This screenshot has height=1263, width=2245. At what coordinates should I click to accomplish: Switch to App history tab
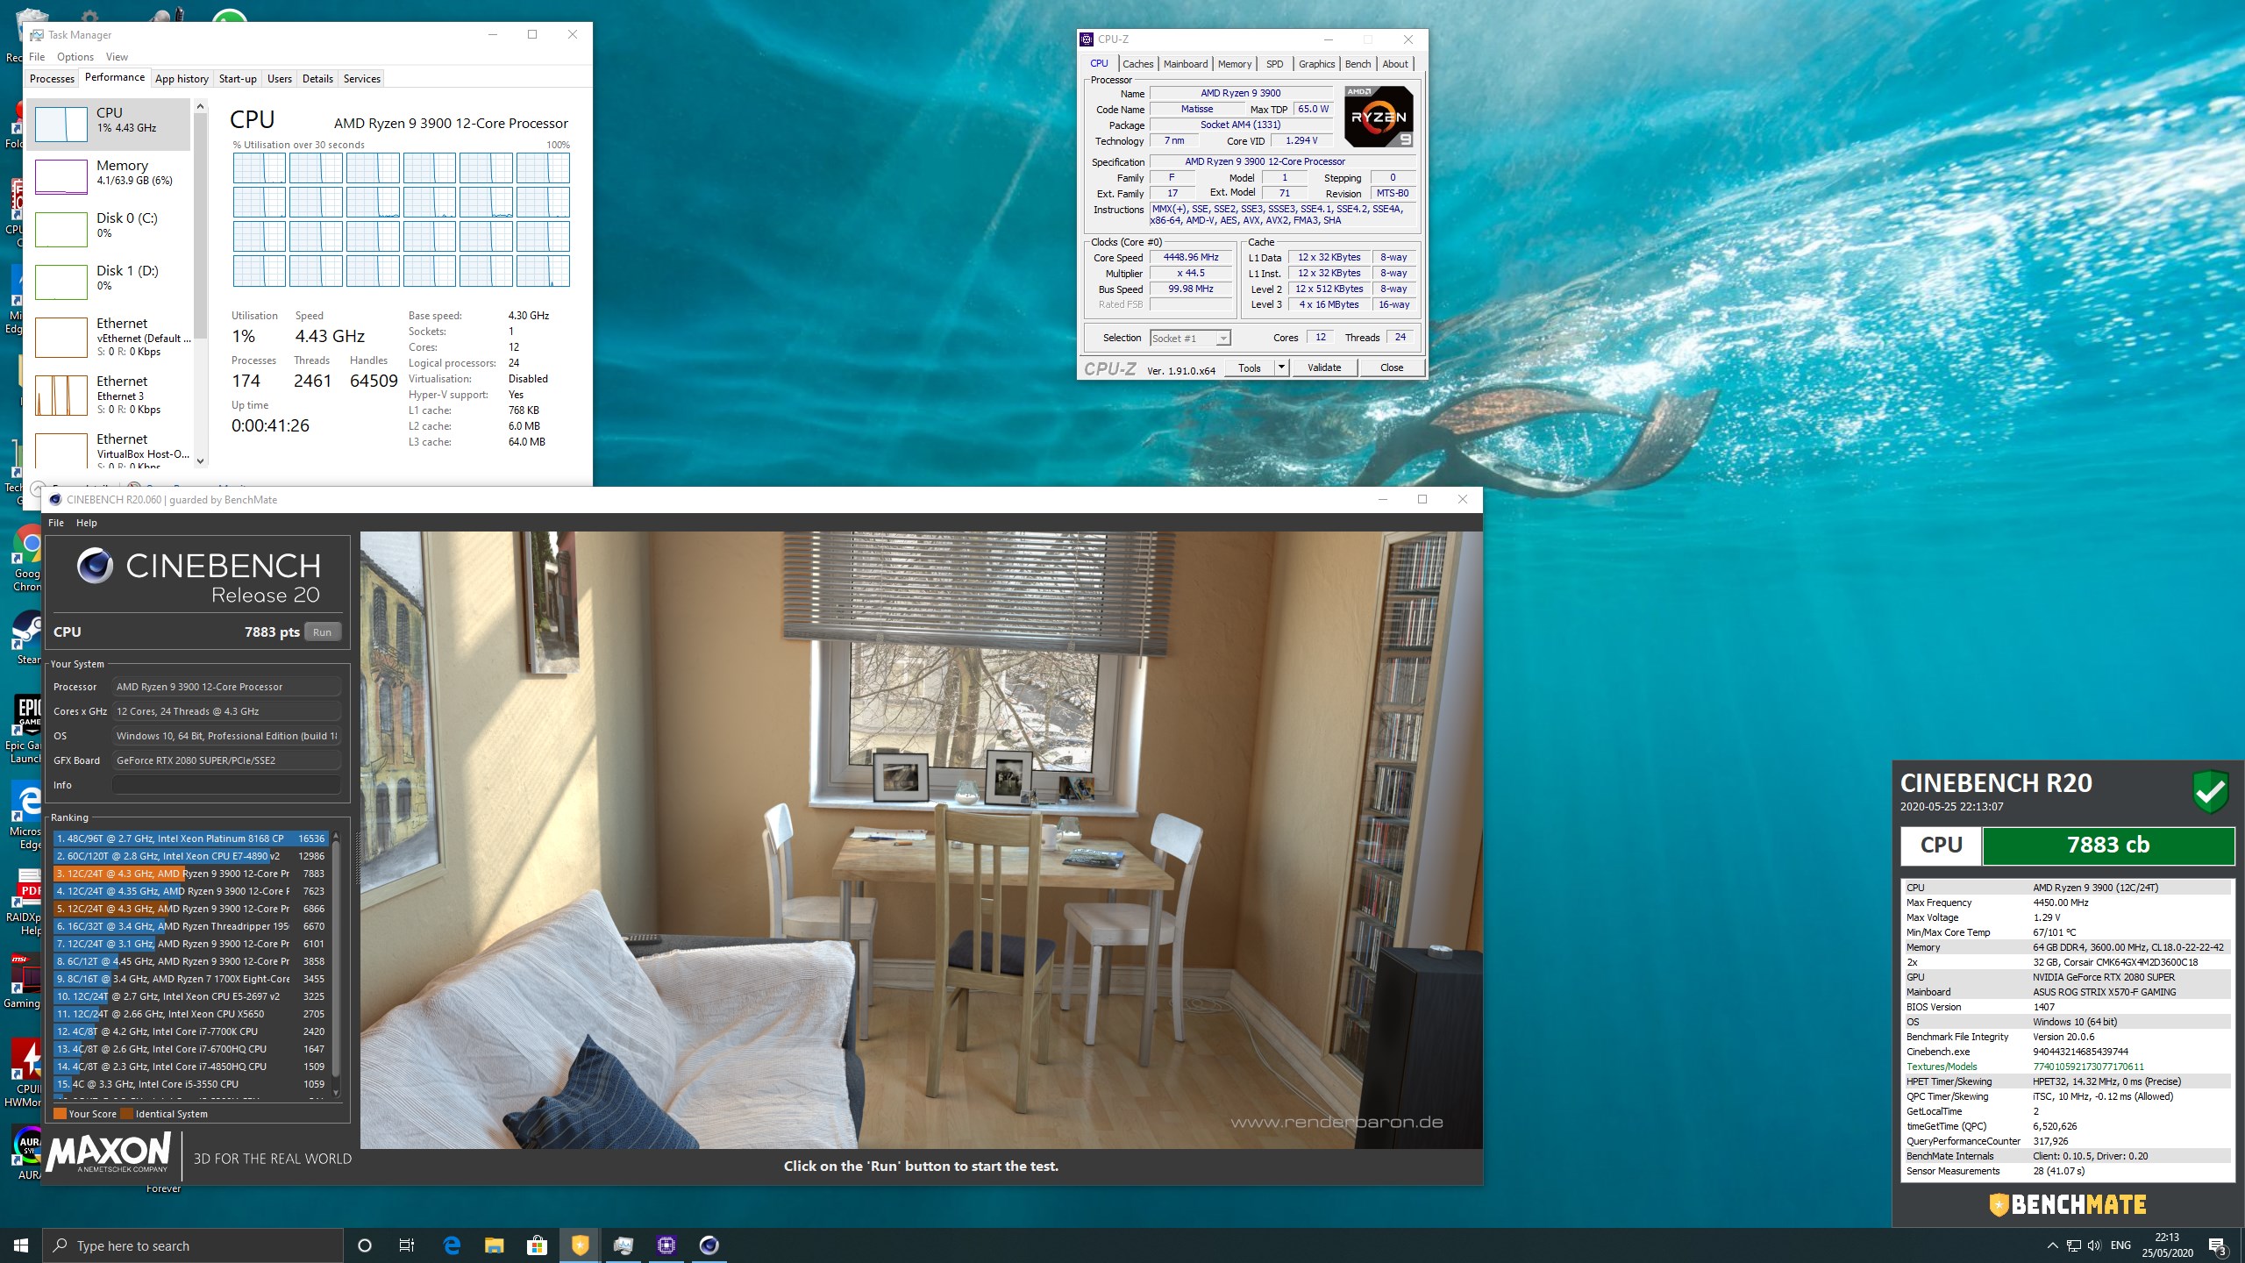182,78
